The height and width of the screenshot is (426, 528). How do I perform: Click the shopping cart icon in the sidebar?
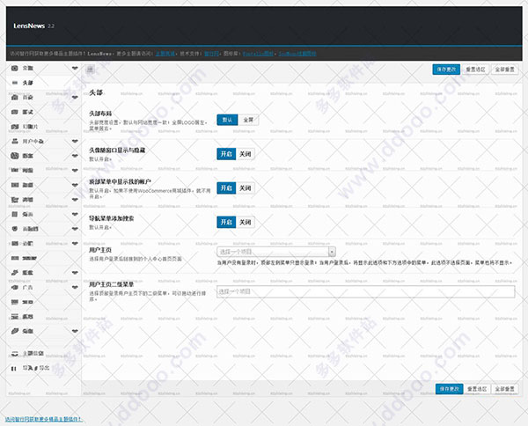14,200
